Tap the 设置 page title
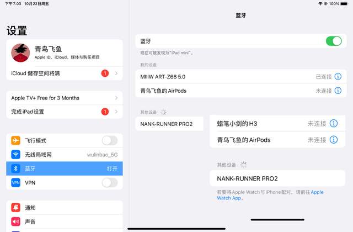 tap(17, 31)
